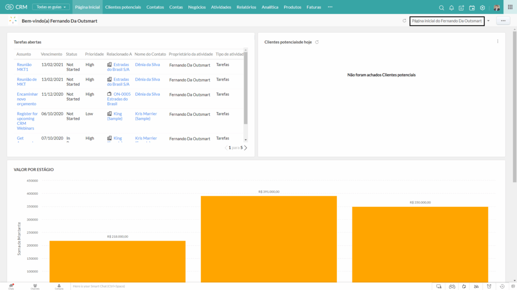Open the apps grid launcher
The height and width of the screenshot is (290, 517).
(510, 7)
